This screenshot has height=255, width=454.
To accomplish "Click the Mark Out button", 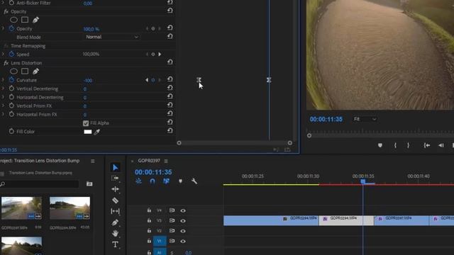I will coord(409,145).
